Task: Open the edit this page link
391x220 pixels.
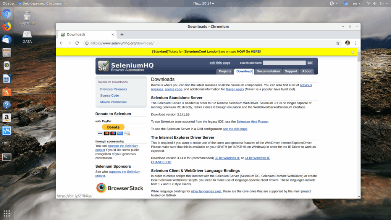Action: 220,63
